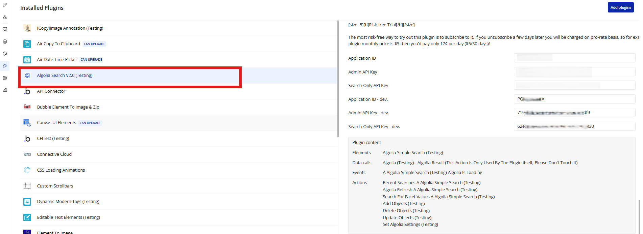Image resolution: width=643 pixels, height=234 pixels.
Task: Click CAN UPGRADE badge for Air Copy To Clipboard
Action: click(x=94, y=44)
